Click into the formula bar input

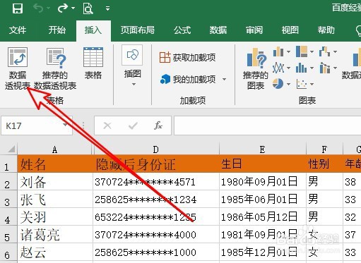tap(268, 126)
